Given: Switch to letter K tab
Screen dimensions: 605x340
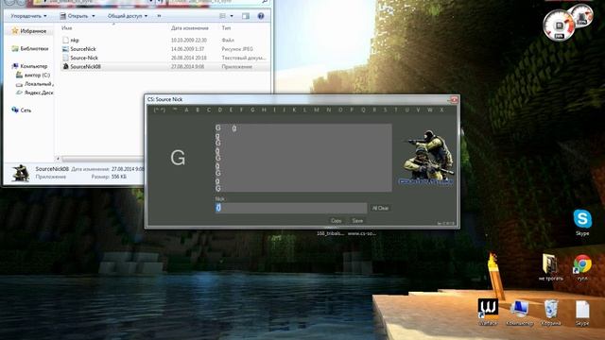Looking at the screenshot, I should pyautogui.click(x=294, y=110).
